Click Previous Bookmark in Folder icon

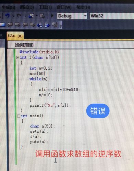click(25, 25)
